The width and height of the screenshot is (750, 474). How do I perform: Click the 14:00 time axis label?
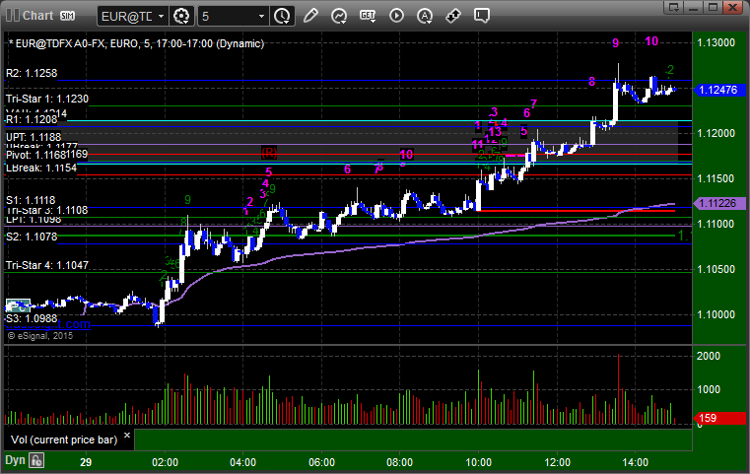click(636, 462)
